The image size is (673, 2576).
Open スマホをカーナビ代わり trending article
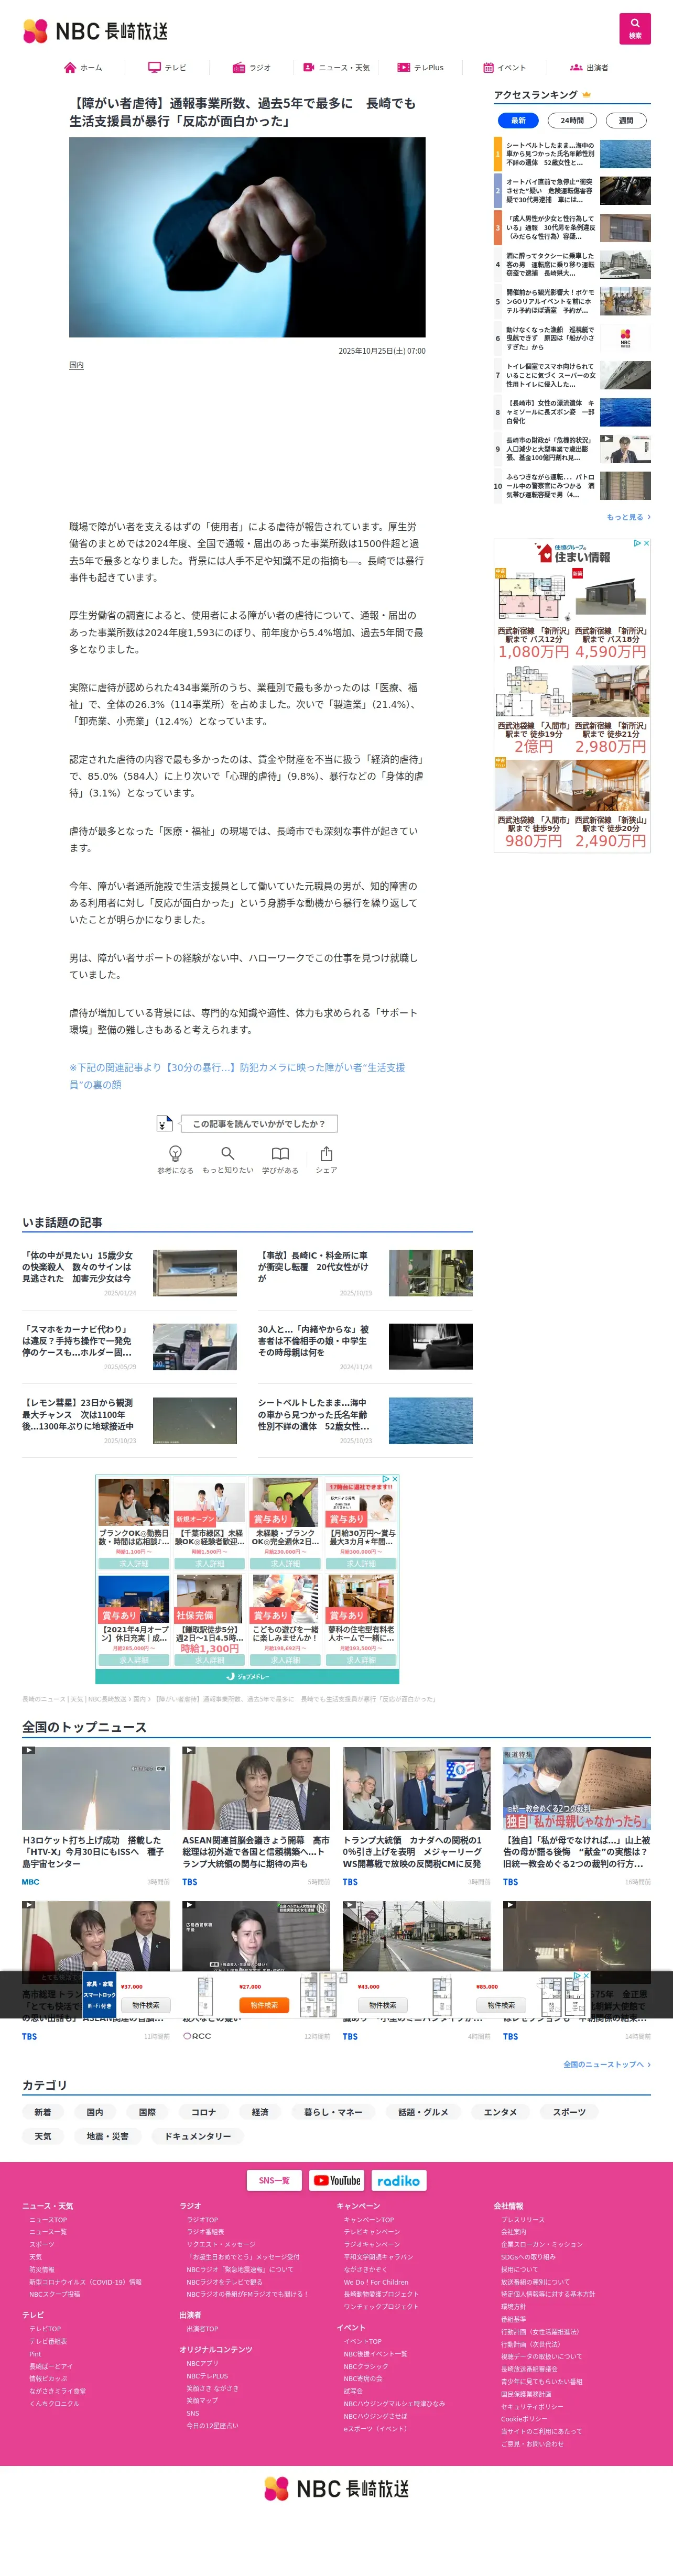click(129, 1346)
